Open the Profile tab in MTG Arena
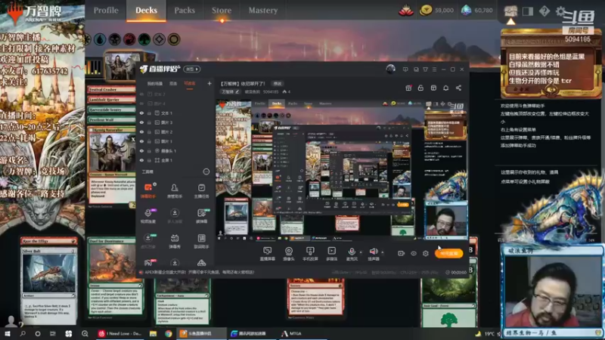The image size is (605, 340). click(x=106, y=11)
